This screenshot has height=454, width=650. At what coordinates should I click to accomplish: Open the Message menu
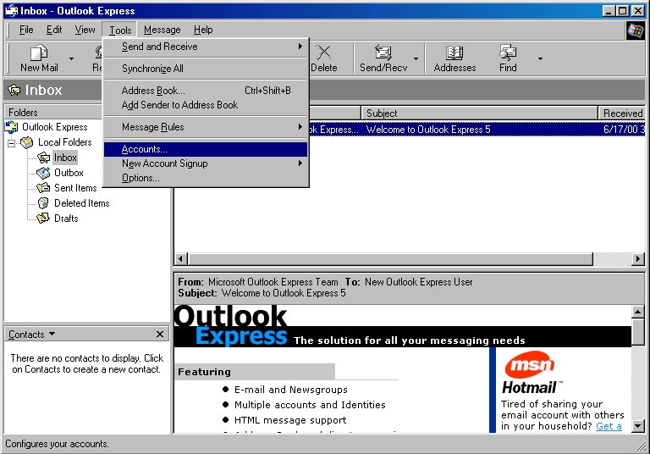162,30
